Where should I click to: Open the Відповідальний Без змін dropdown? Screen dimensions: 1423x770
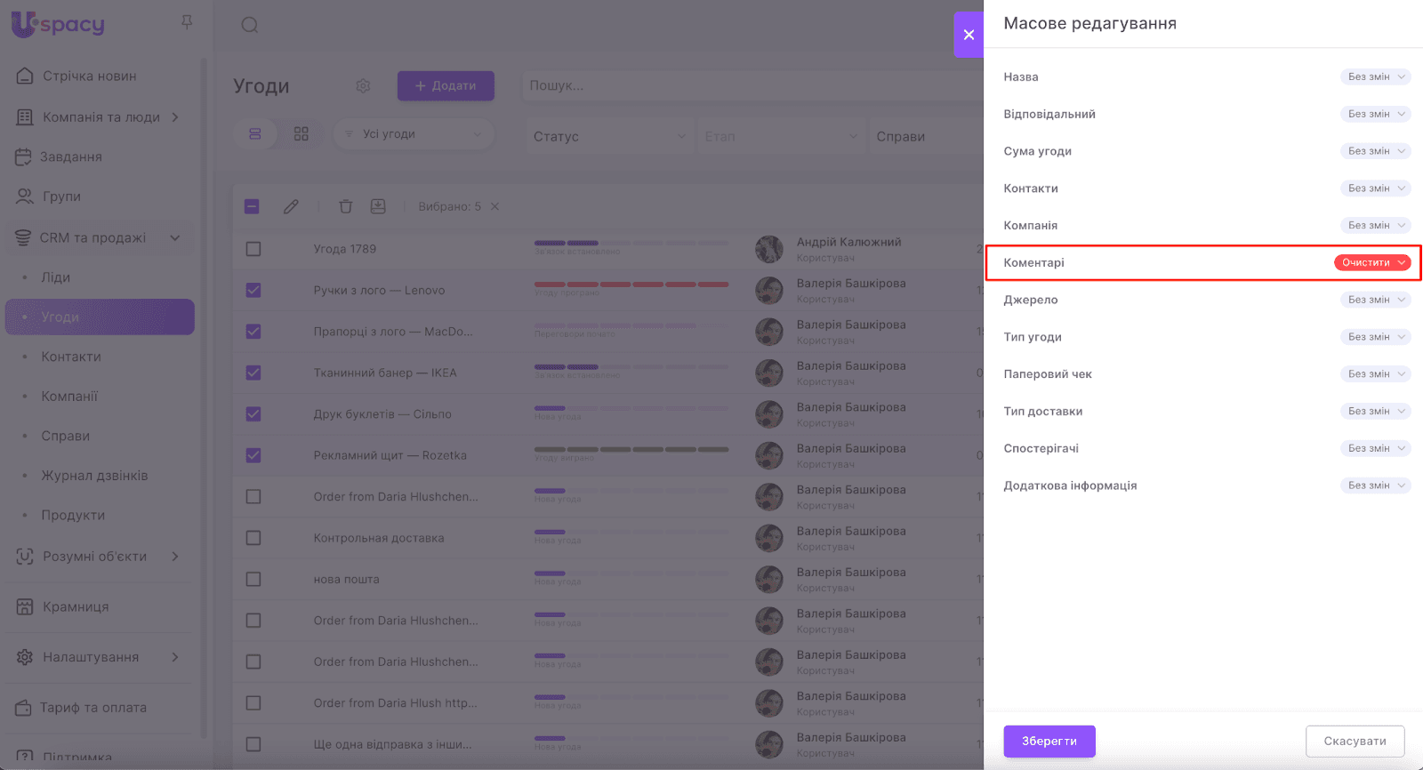[x=1375, y=114]
